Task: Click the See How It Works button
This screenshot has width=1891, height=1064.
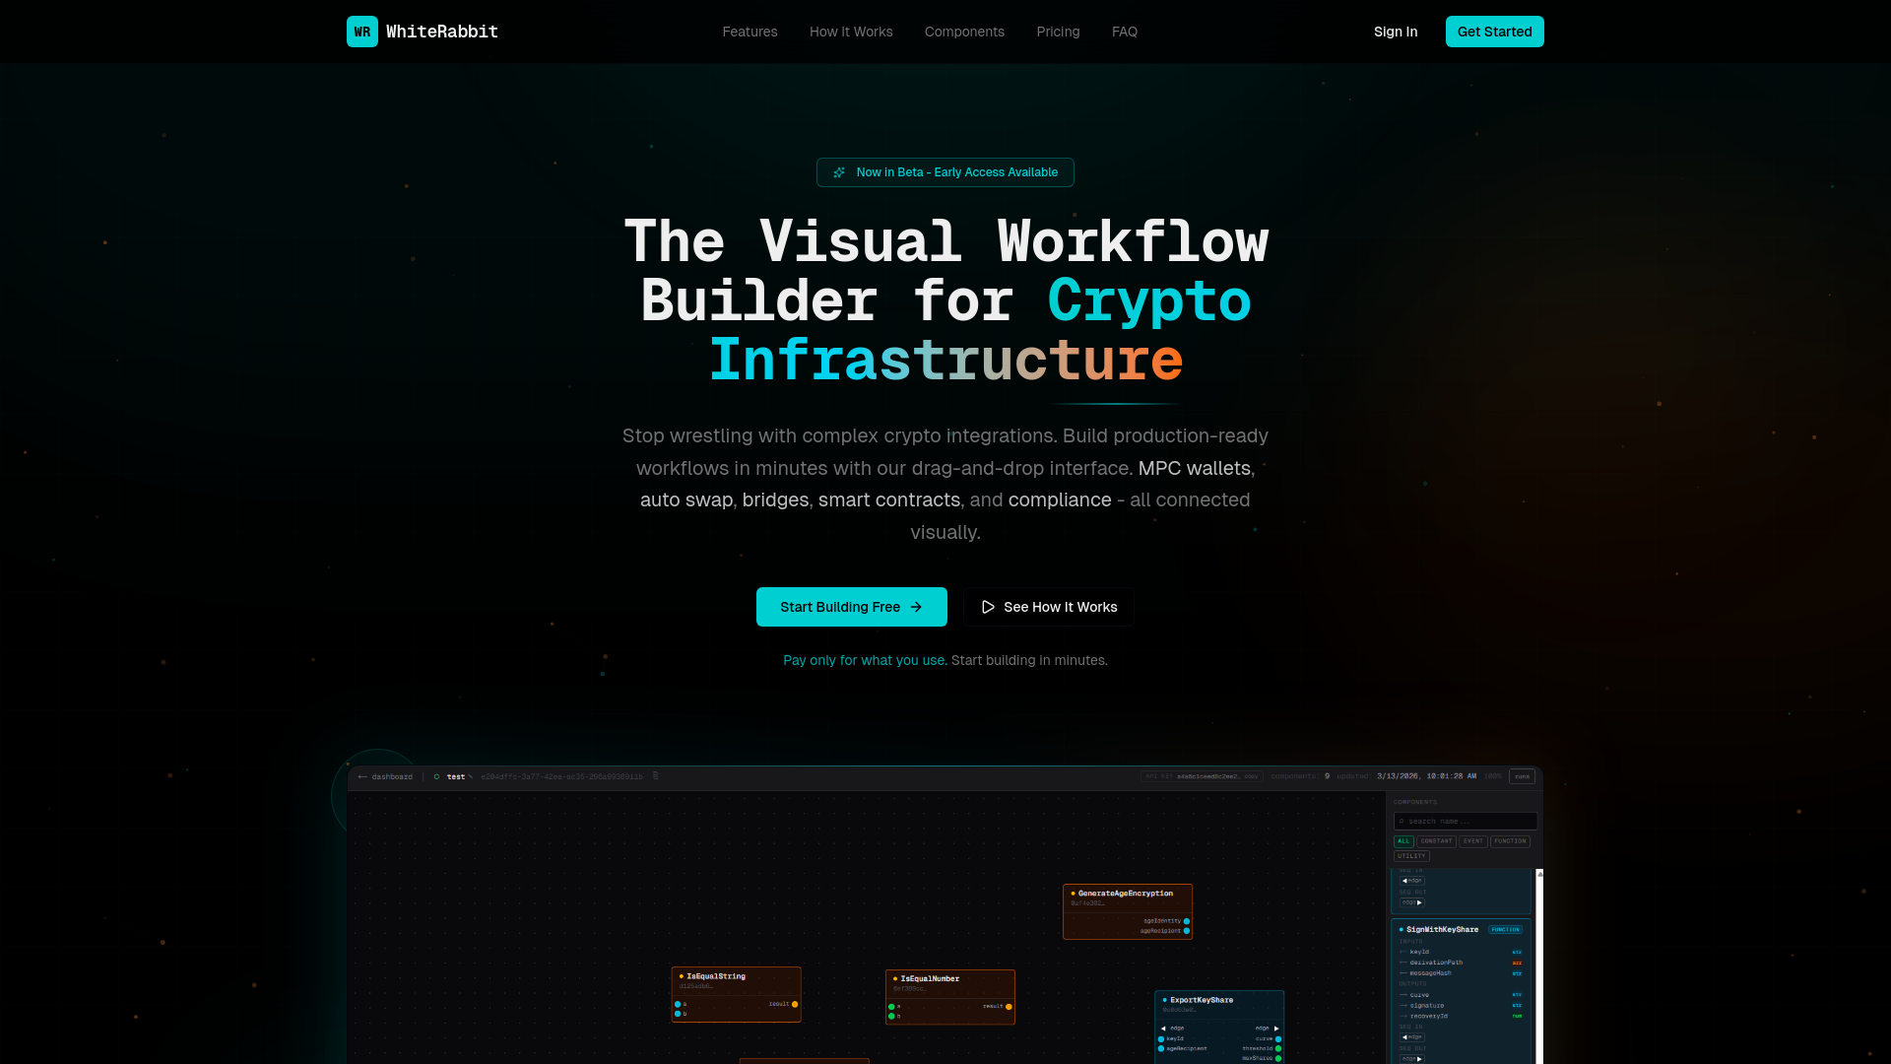Action: click(x=1049, y=607)
